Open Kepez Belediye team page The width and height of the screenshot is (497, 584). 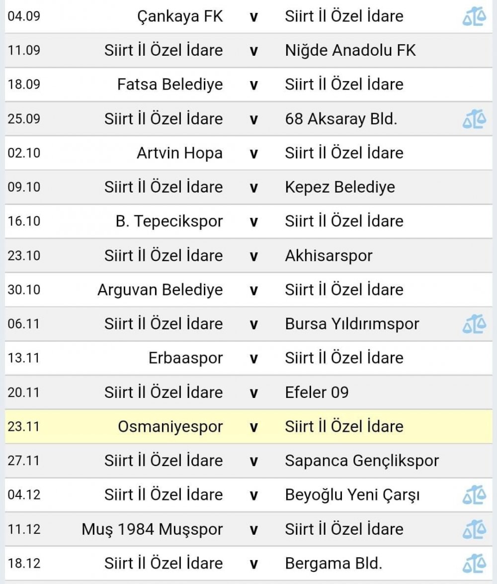340,187
